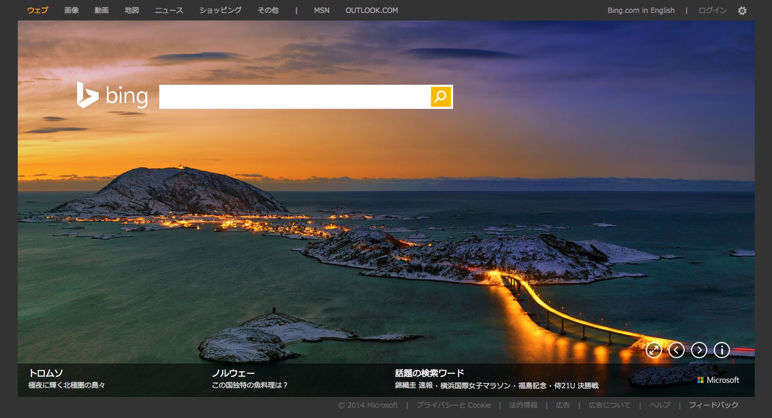Viewport: 772px width, 418px height.
Task: Click the Bing logo
Action: [112, 96]
